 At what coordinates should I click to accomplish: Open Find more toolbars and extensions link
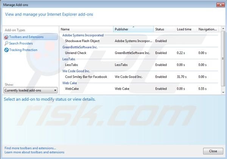30,148
